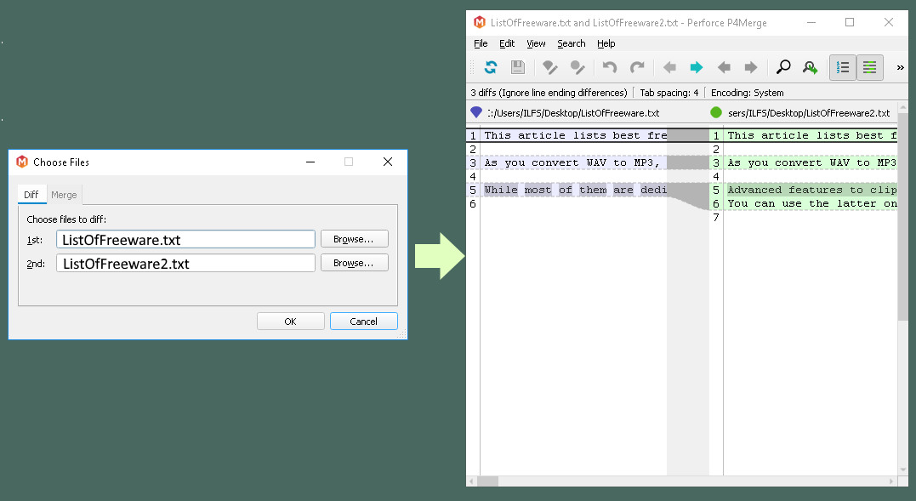916x501 pixels.
Task: Click line number 7 in right pane
Action: (716, 218)
